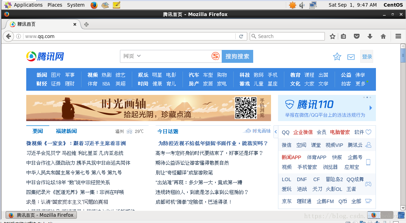Open the System menu
Screen dimensions: 406x223
(x=76, y=5)
